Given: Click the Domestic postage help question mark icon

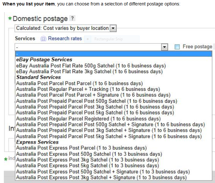Looking at the screenshot, I should (x=73, y=19).
